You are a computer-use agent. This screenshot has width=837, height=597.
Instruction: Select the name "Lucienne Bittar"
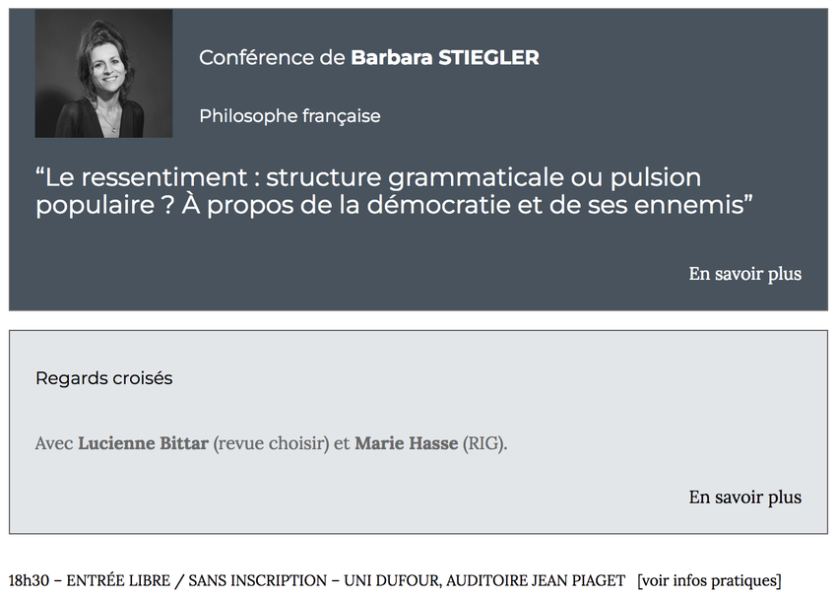pos(143,443)
